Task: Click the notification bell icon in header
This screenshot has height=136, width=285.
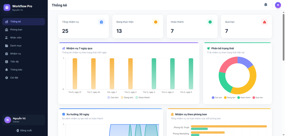Action: tap(266, 5)
